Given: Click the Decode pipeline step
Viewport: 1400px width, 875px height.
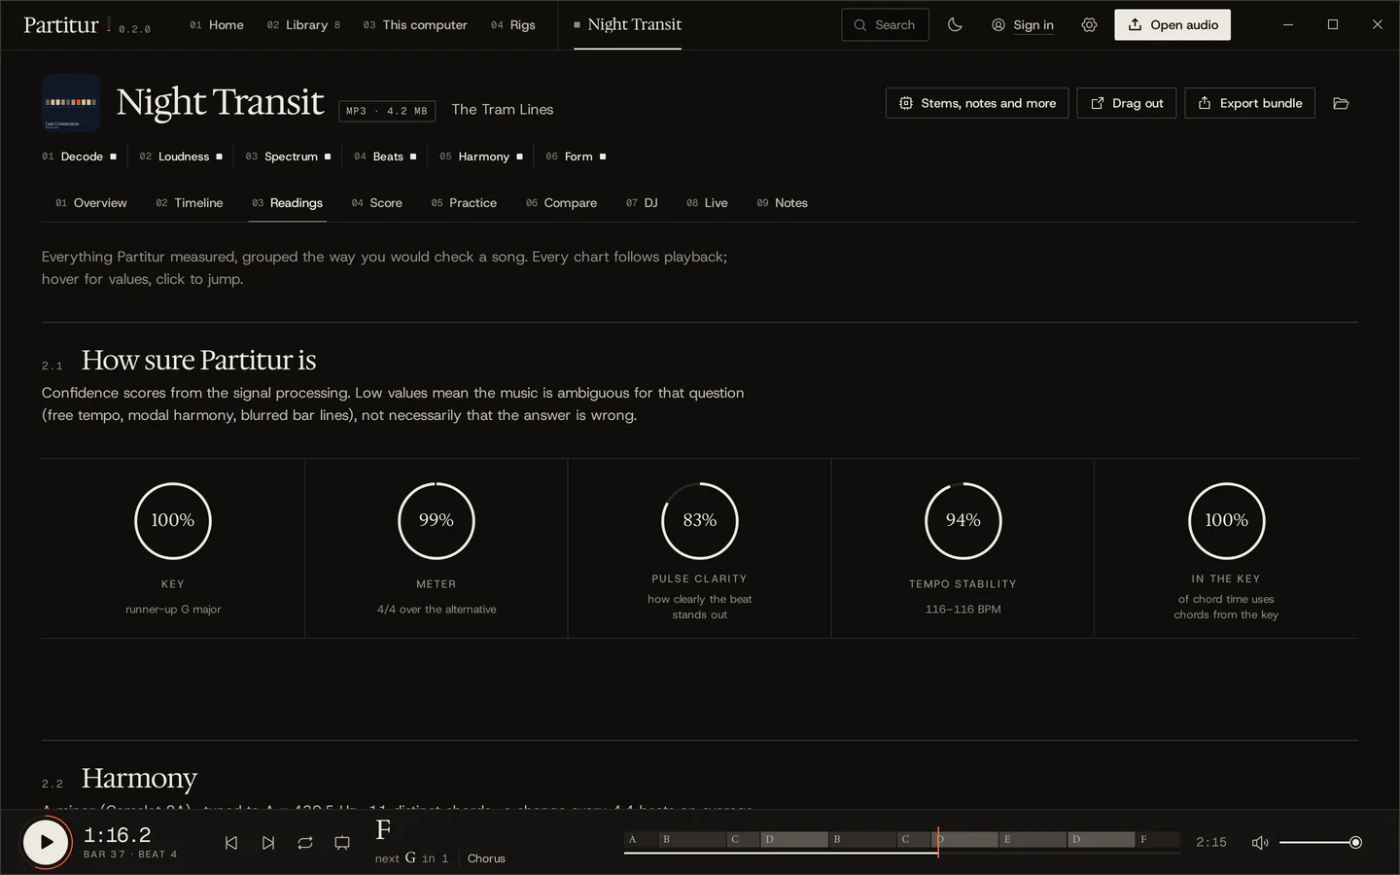Looking at the screenshot, I should [80, 157].
